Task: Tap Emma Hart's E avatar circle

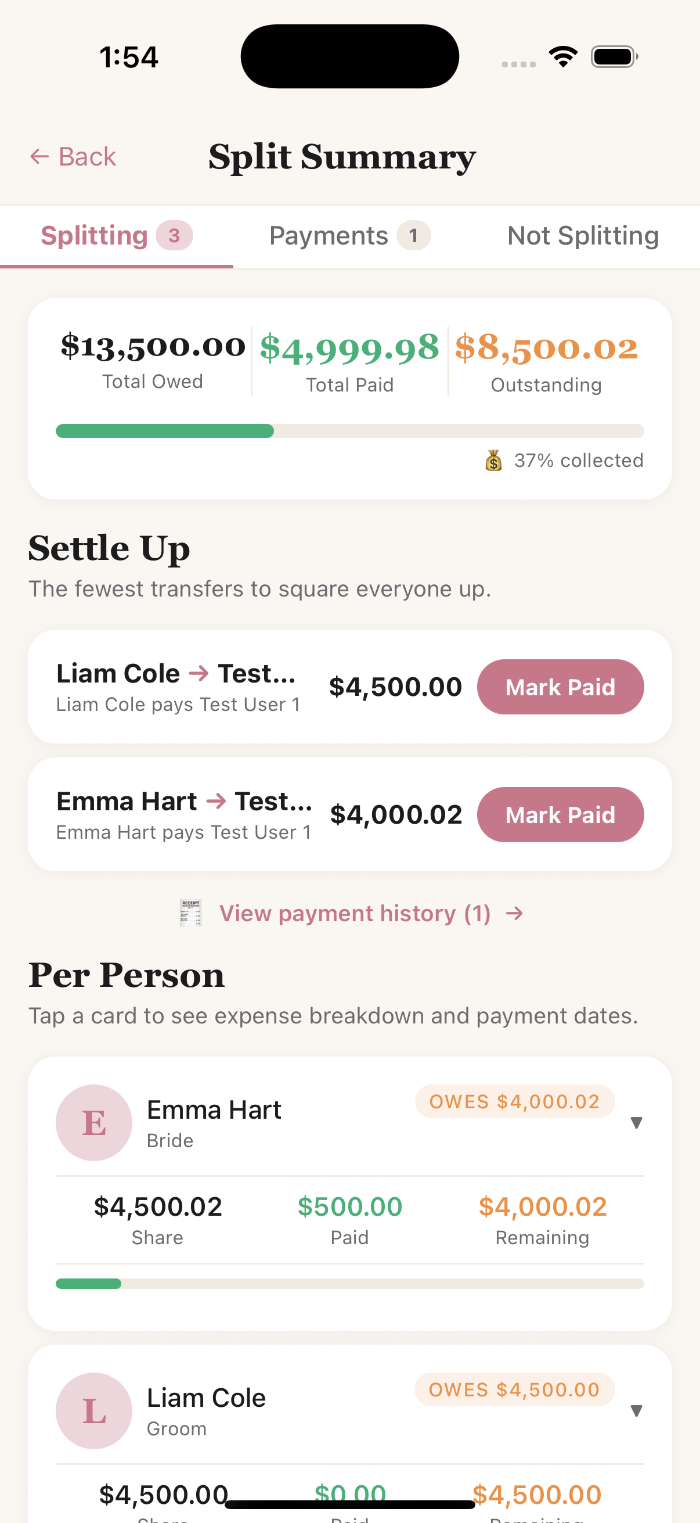Action: tap(94, 1122)
